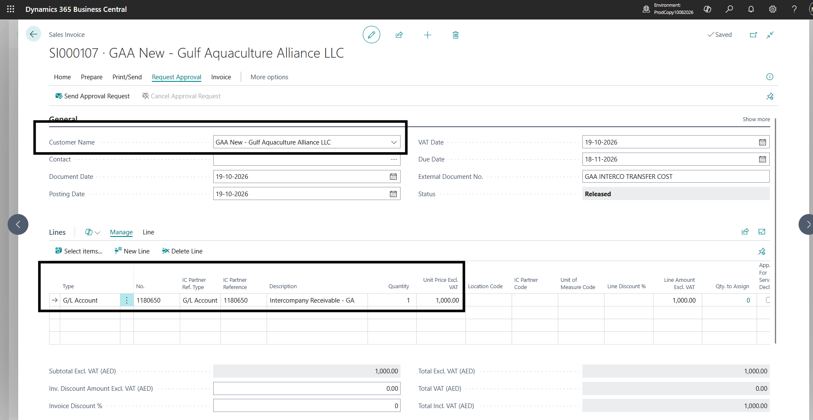
Task: Click the environment globe icon
Action: tap(646, 9)
